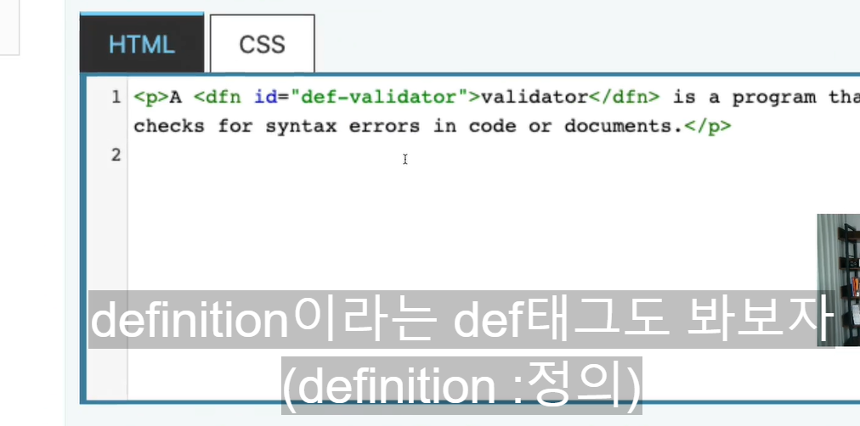Switch to the HTML tab
Viewport: 860px width, 426px height.
(142, 43)
